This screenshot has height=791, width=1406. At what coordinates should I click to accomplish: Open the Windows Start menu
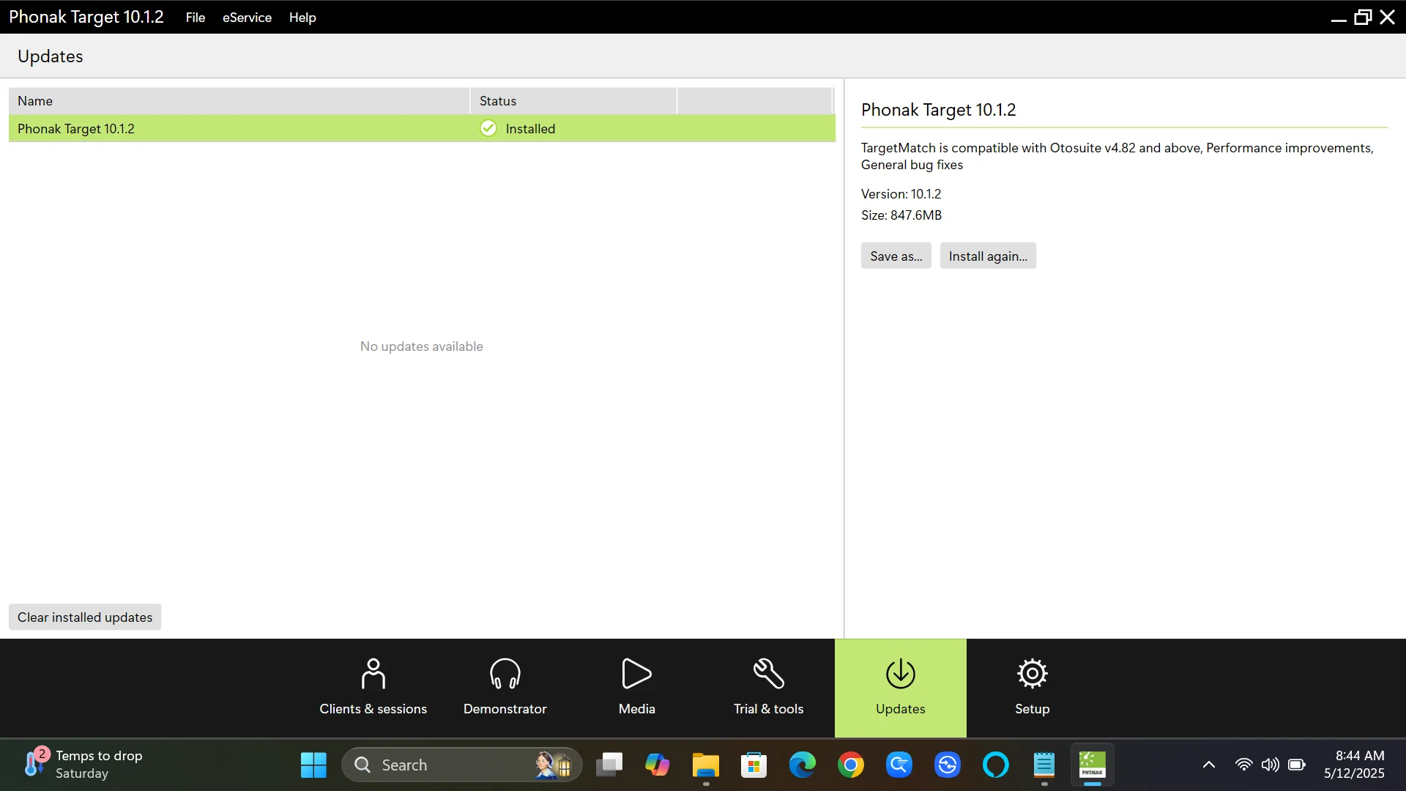pos(313,765)
